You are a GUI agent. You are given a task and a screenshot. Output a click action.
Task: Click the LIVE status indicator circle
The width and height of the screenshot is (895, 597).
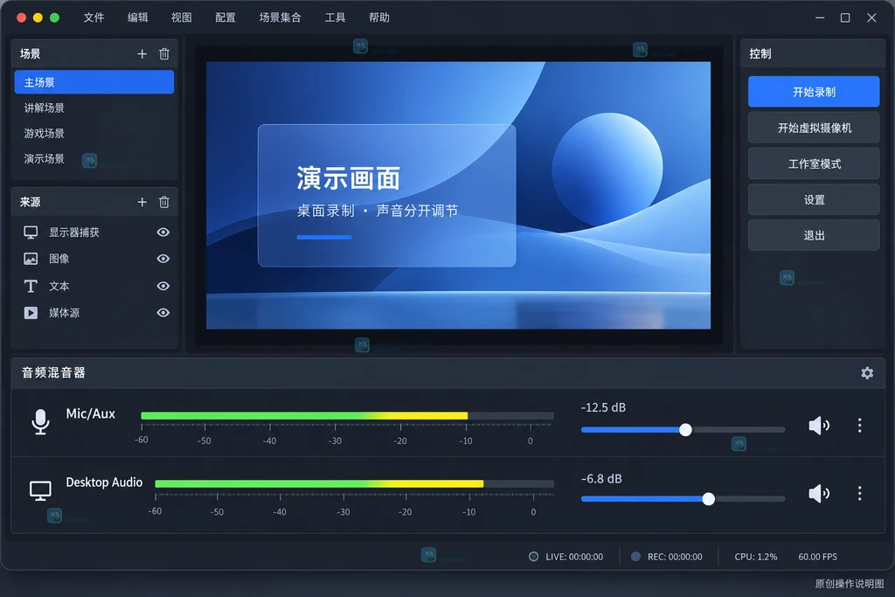pyautogui.click(x=534, y=557)
